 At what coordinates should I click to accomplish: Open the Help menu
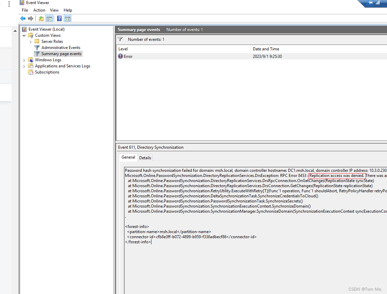pos(68,10)
